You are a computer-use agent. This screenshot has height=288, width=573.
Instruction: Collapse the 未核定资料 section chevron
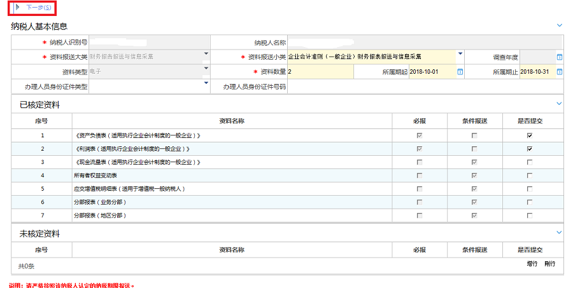pos(560,233)
